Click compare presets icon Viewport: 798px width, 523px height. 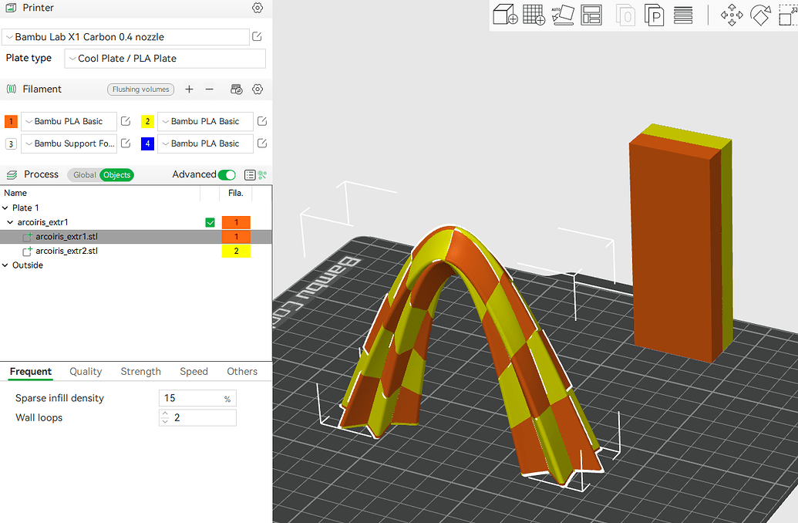click(262, 174)
